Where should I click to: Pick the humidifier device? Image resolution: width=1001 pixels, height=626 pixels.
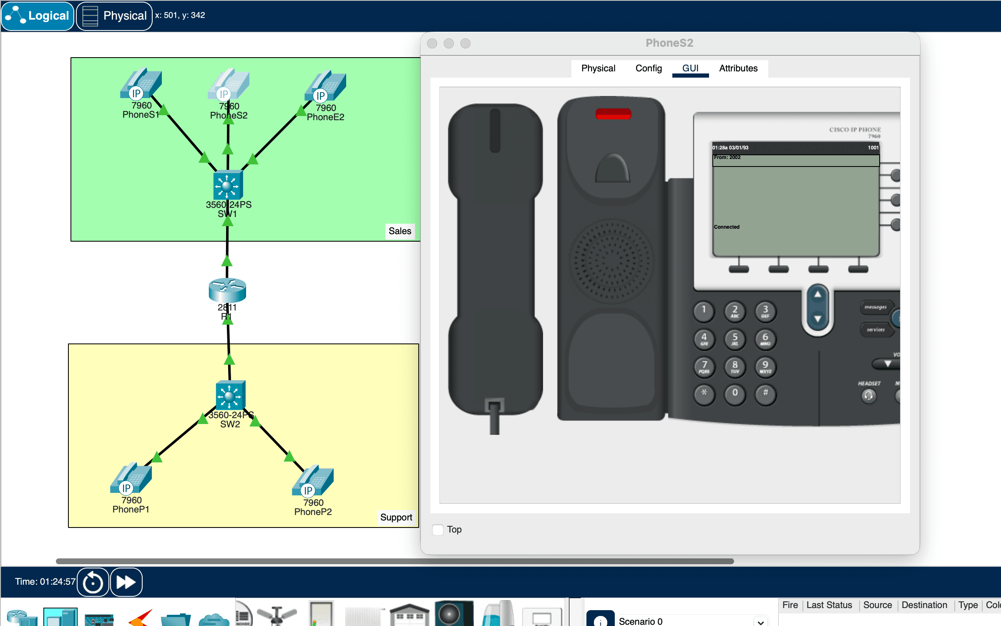pos(498,613)
